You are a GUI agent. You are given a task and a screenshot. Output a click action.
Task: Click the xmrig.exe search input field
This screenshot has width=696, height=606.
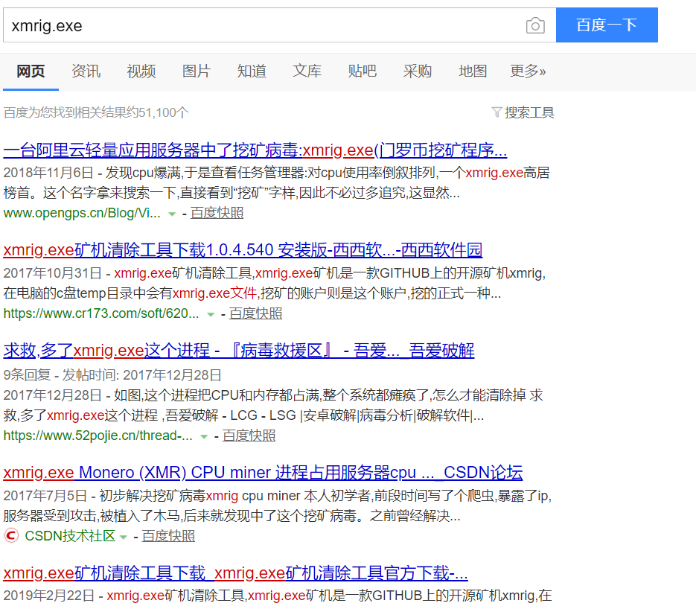(x=261, y=26)
